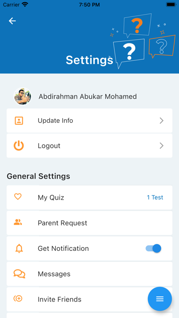Toggle the Get Notification switch
Viewport: 179px width, 318px height.
click(x=153, y=248)
